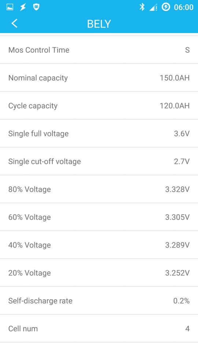The height and width of the screenshot is (352, 198).
Task: Select the Single cut-off voltage row
Action: [x=99, y=161]
